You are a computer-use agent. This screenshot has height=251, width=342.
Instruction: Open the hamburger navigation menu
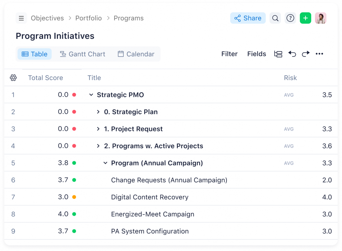(21, 18)
